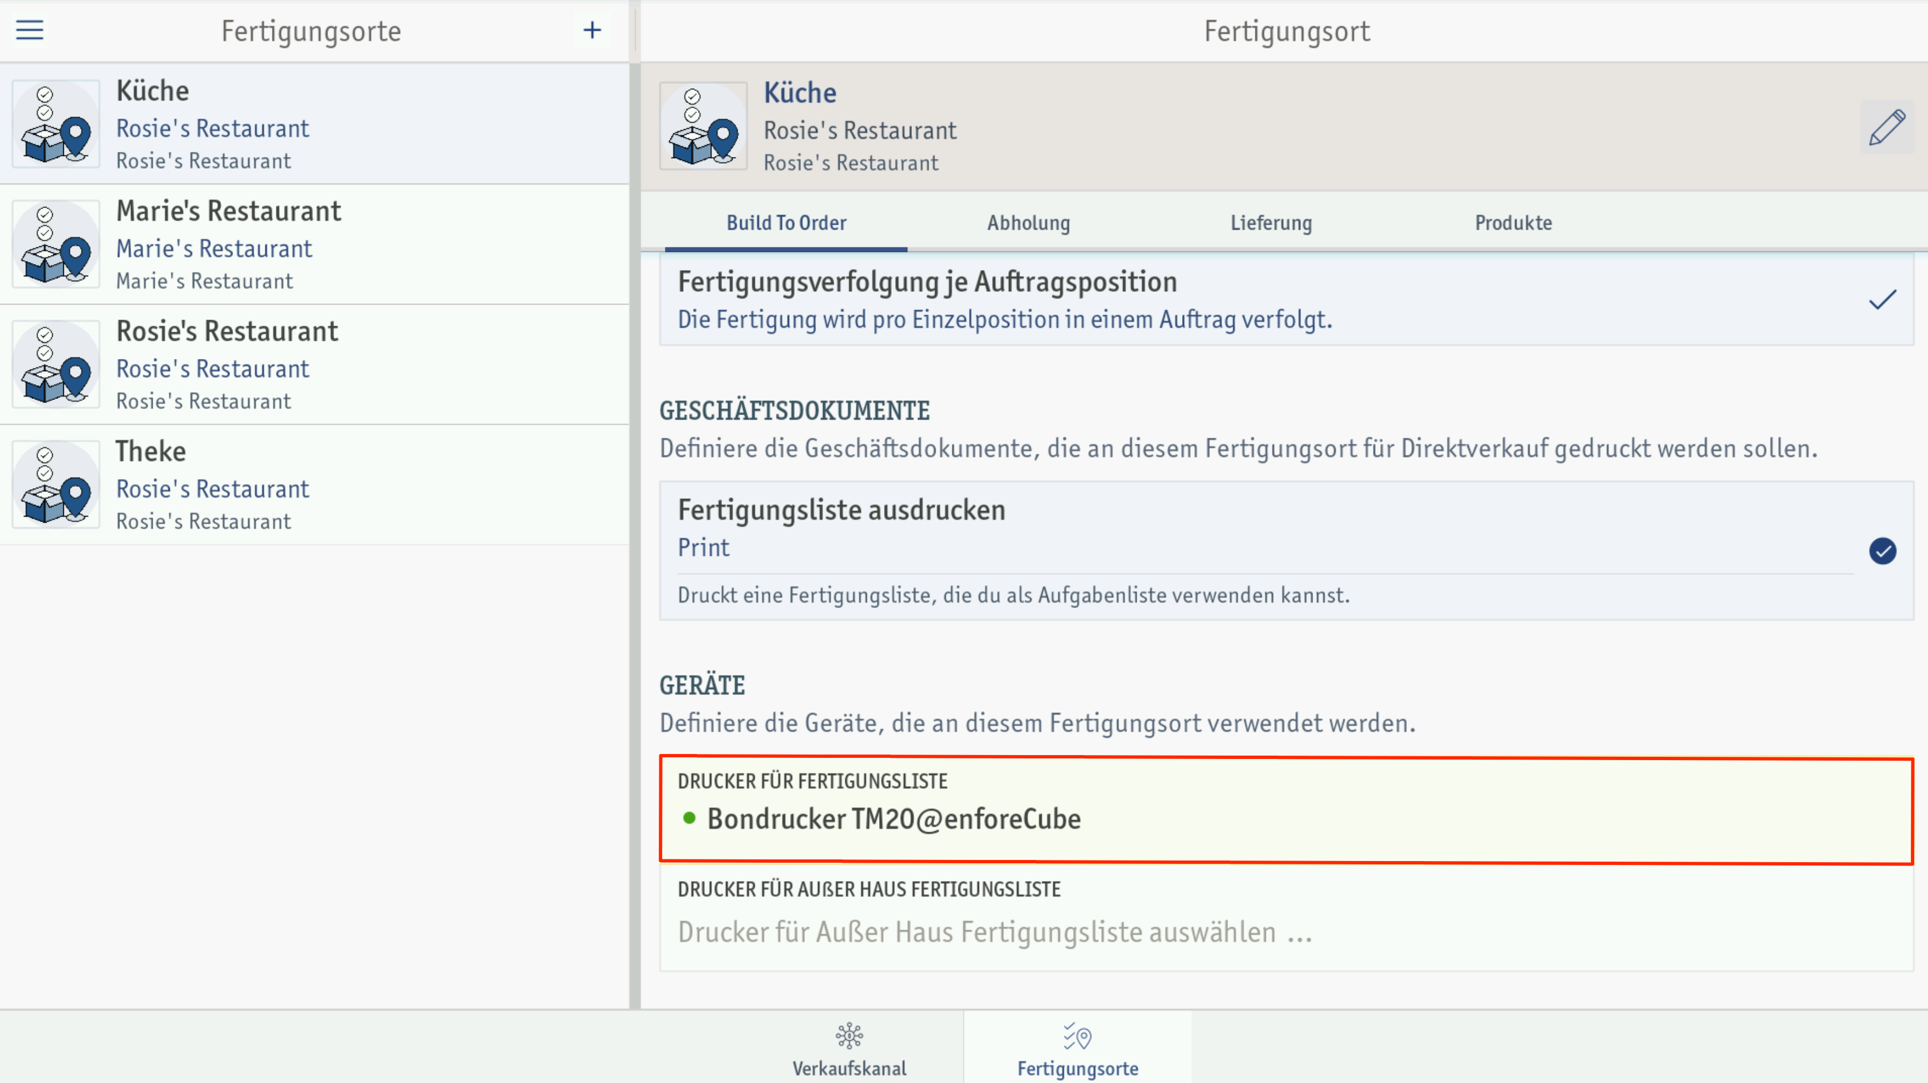Click the Küche header detail icon
This screenshot has height=1083, width=1928.
click(703, 126)
